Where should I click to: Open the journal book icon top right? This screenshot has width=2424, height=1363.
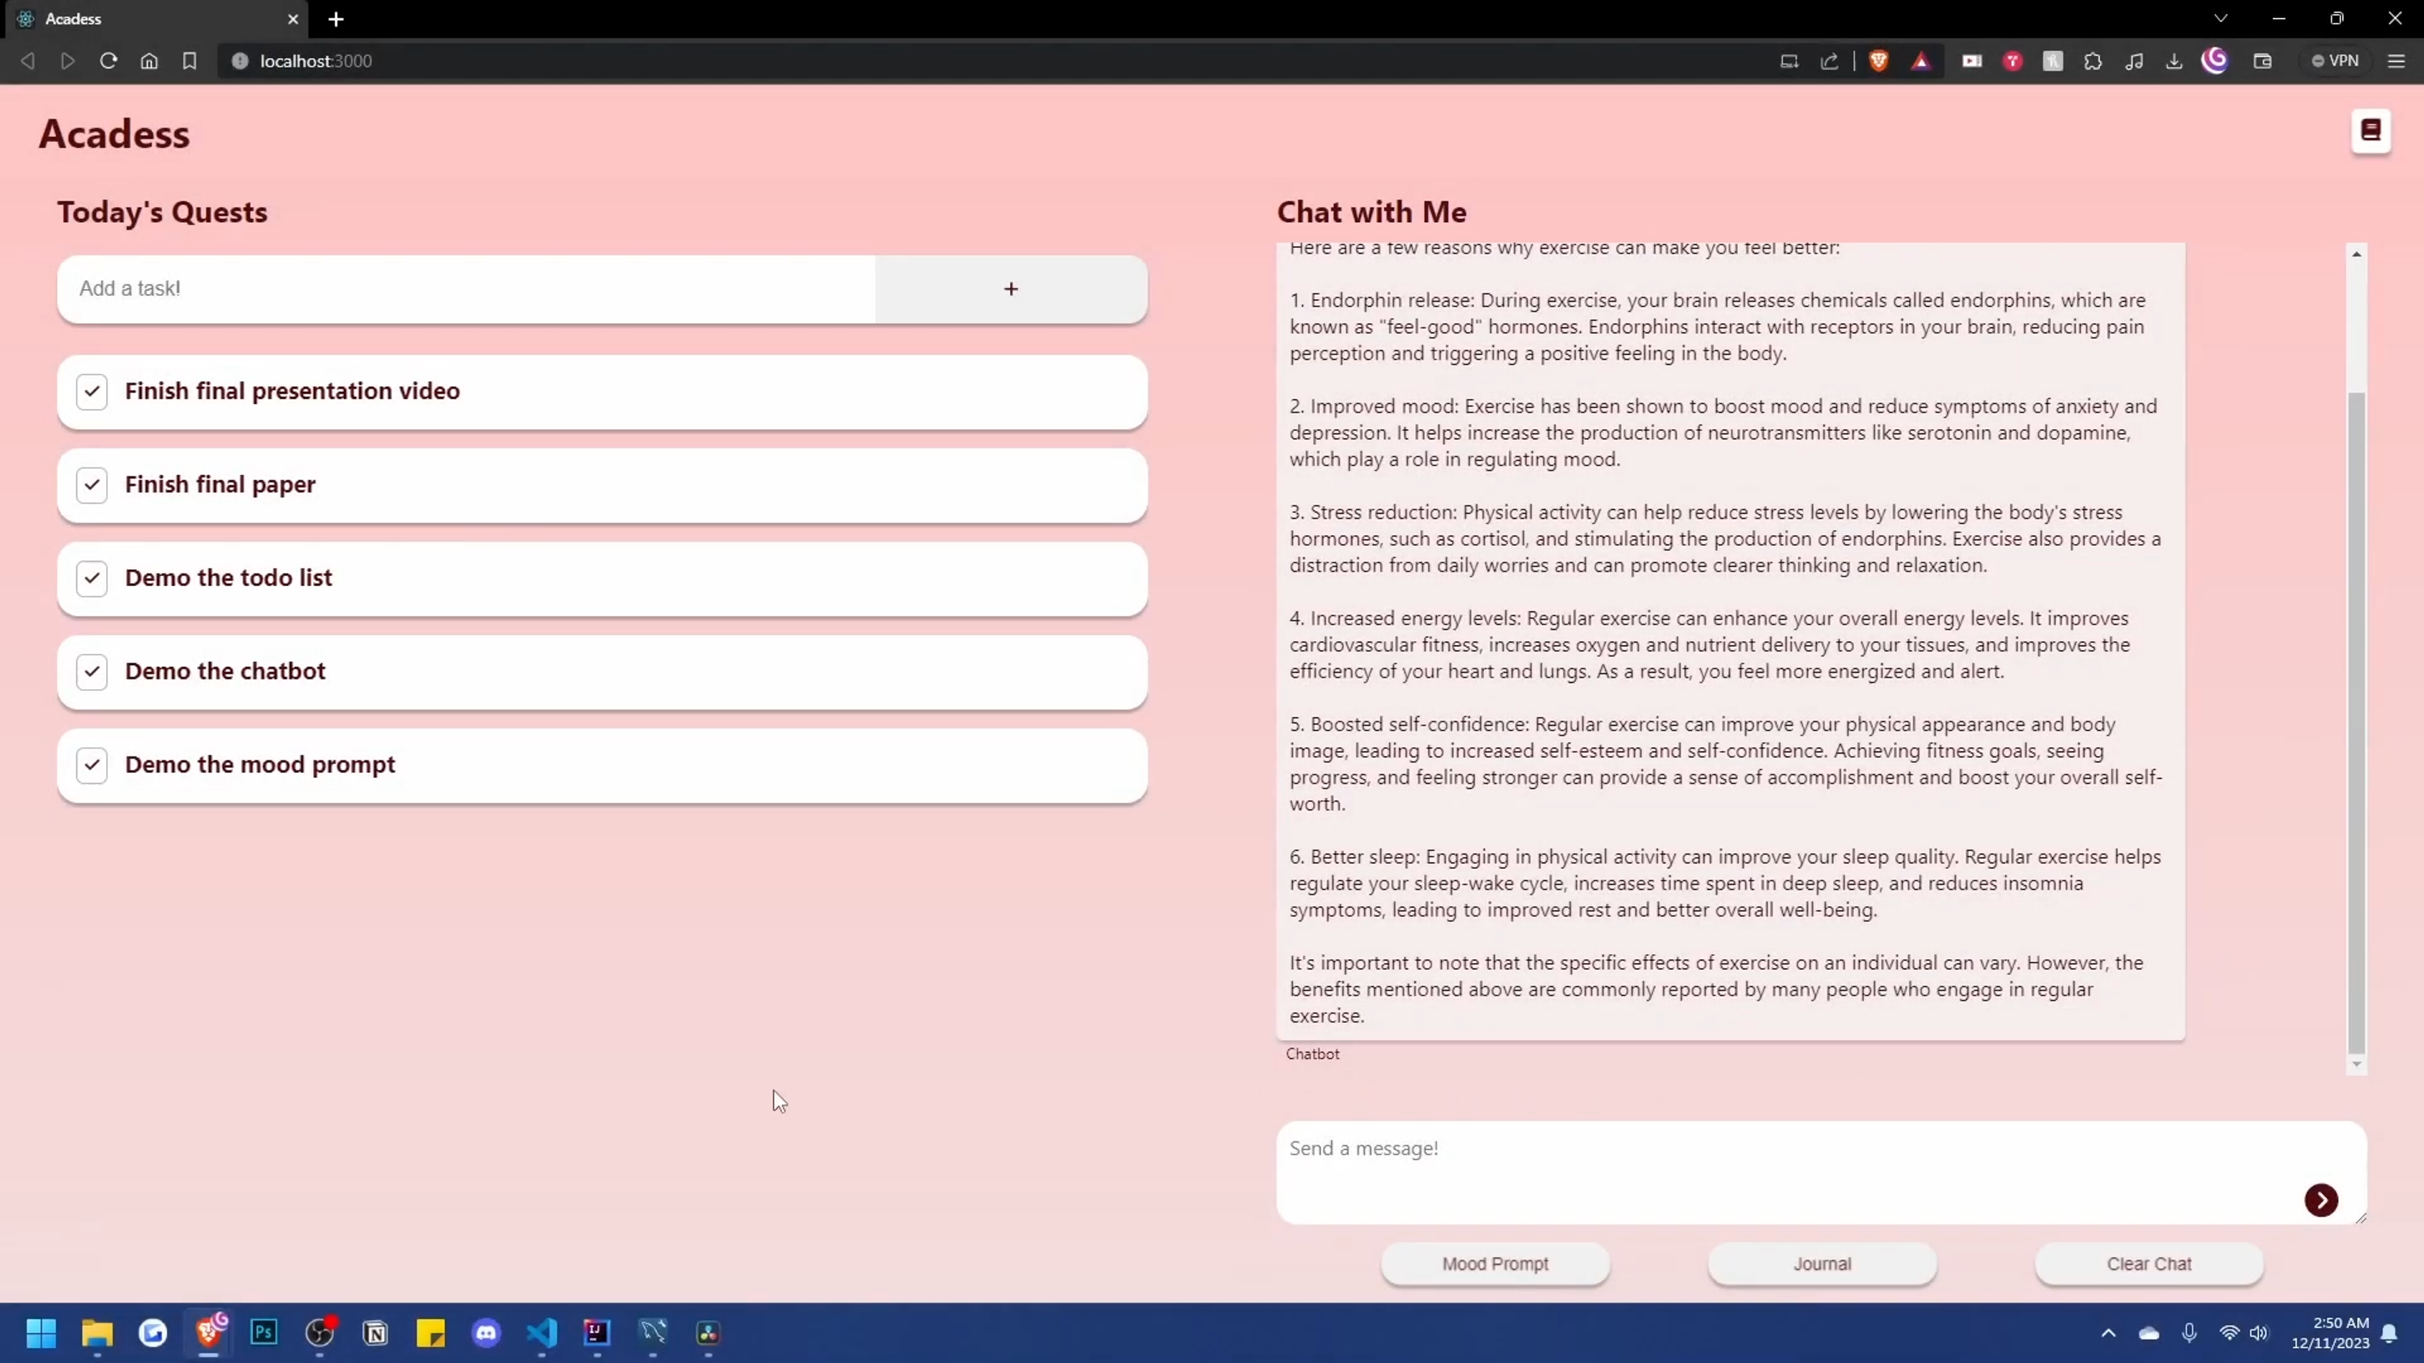tap(2370, 131)
